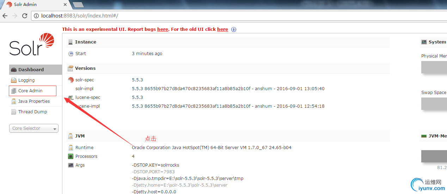The image size is (447, 194).
Task: Click 'here' link for the old UI
Action: [222, 29]
